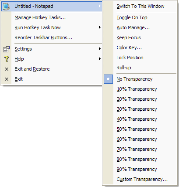Click the X icon beside Exit and Restore

(7, 69)
